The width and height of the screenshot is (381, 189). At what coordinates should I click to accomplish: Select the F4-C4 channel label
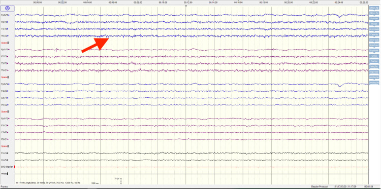[x=5, y=91]
